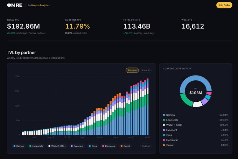Select Elemental row in distribution list
238x159 pixels.
point(196,140)
